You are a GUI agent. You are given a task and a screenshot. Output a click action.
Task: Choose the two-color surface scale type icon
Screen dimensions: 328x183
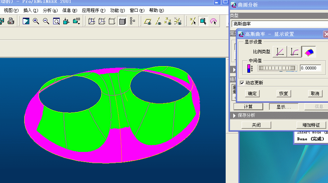click(x=309, y=52)
